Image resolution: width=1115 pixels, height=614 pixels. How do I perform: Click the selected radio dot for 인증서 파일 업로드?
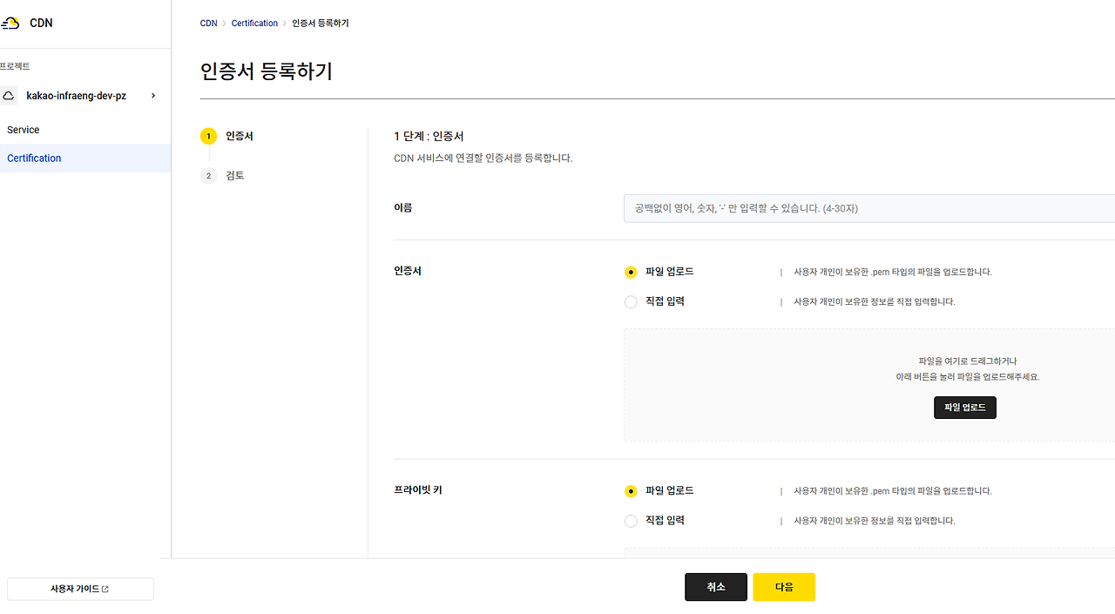point(631,272)
